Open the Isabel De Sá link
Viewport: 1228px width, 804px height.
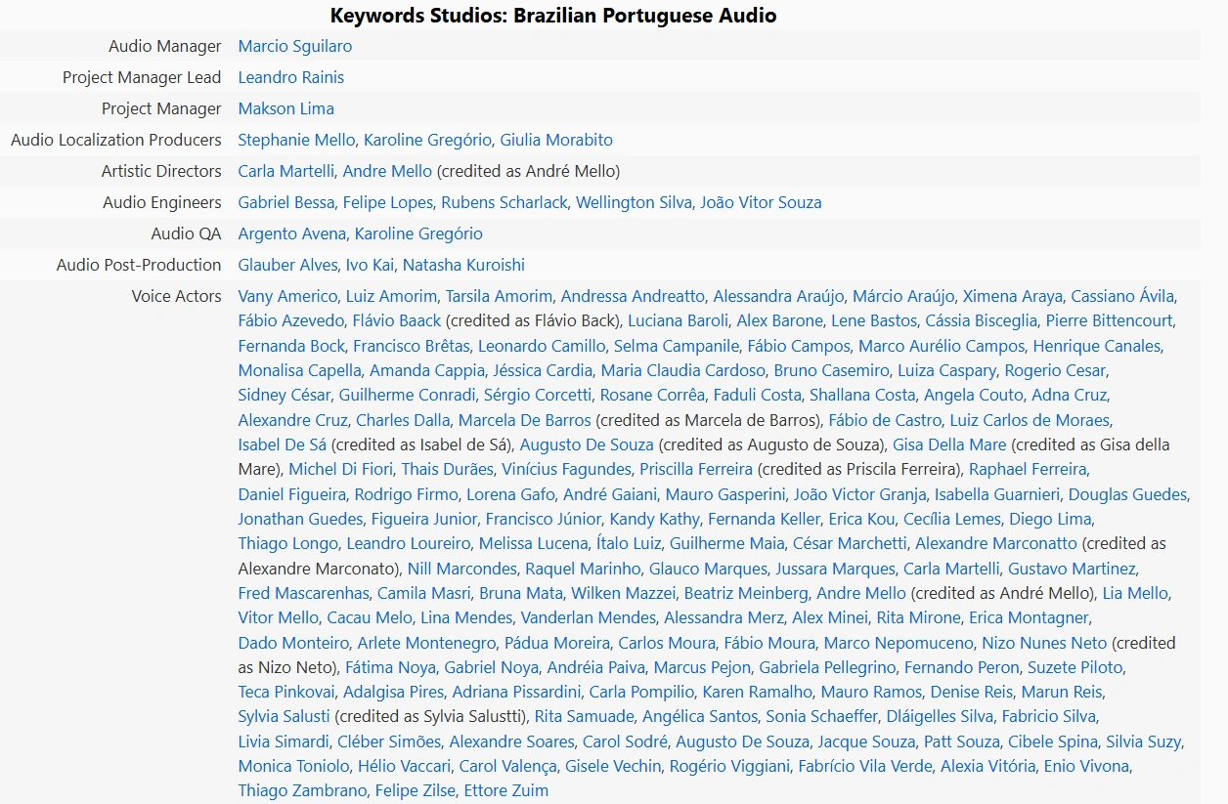283,444
